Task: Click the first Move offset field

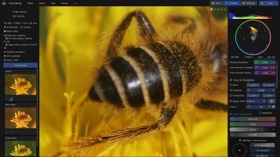Action: click(254, 85)
